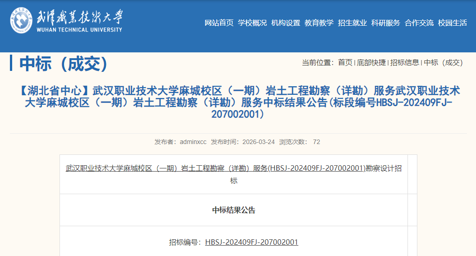Open the 招生就业 menu item
476x256 pixels.
pyautogui.click(x=352, y=23)
